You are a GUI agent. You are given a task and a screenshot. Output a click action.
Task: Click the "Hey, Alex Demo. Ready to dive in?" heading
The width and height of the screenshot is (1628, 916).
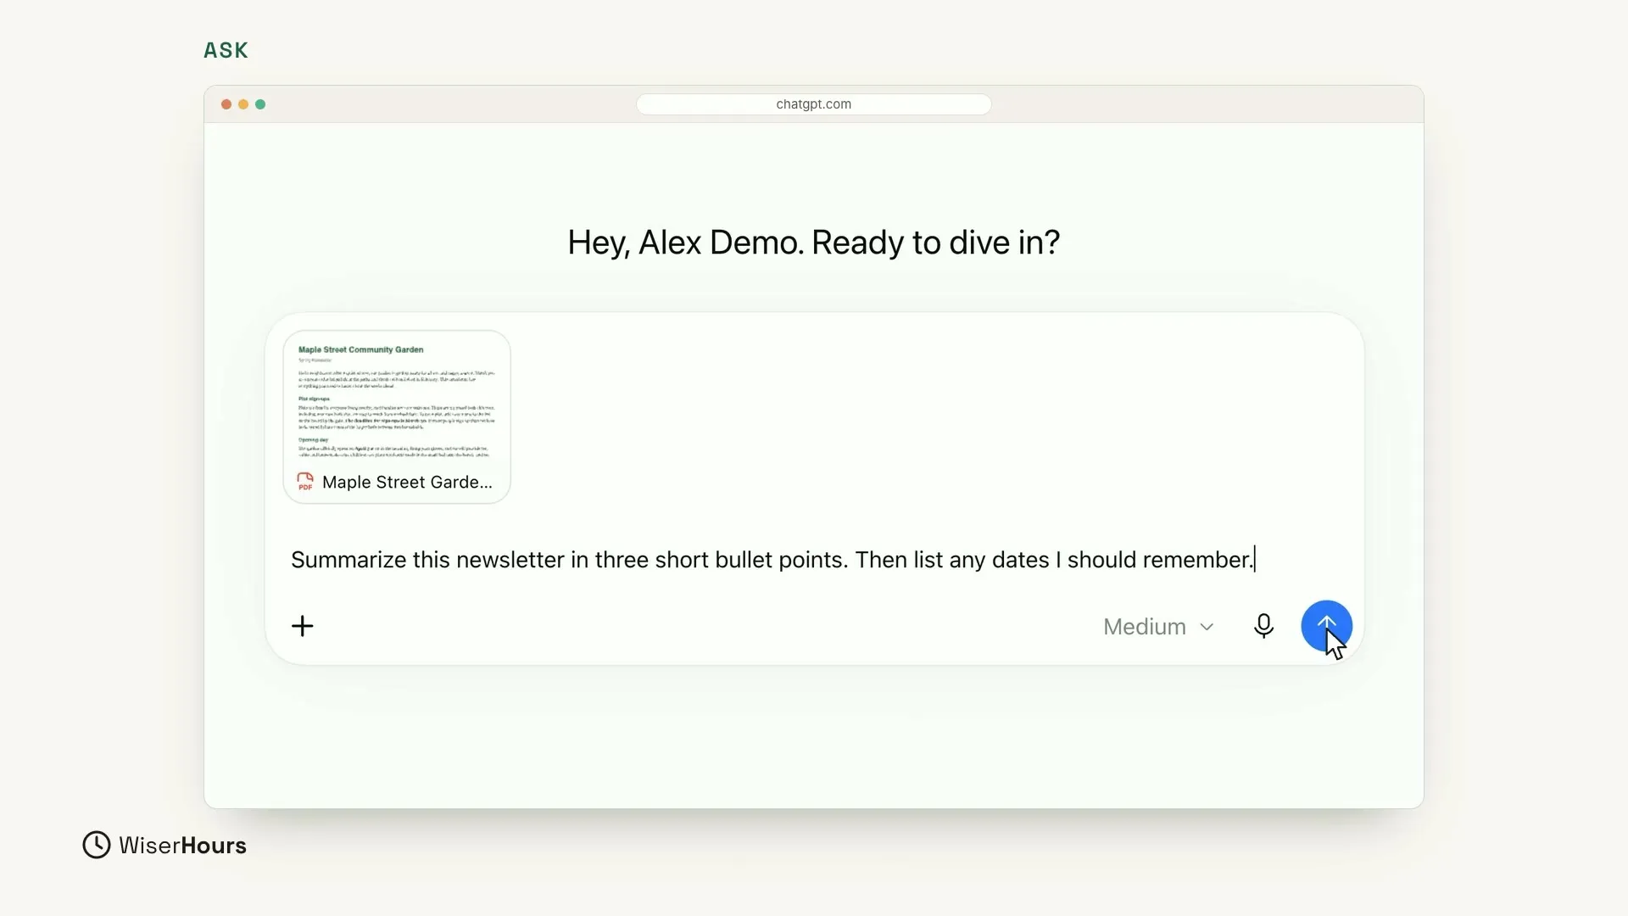814,243
